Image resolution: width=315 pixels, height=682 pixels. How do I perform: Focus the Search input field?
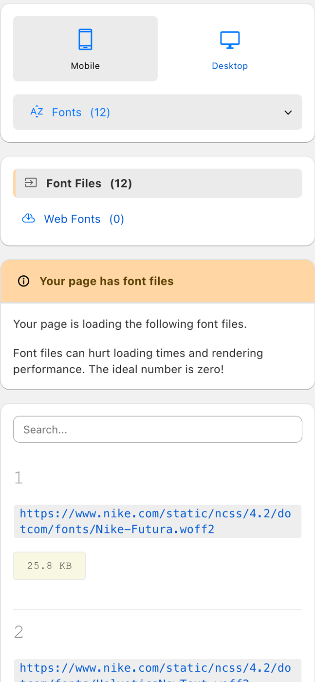coord(157,429)
